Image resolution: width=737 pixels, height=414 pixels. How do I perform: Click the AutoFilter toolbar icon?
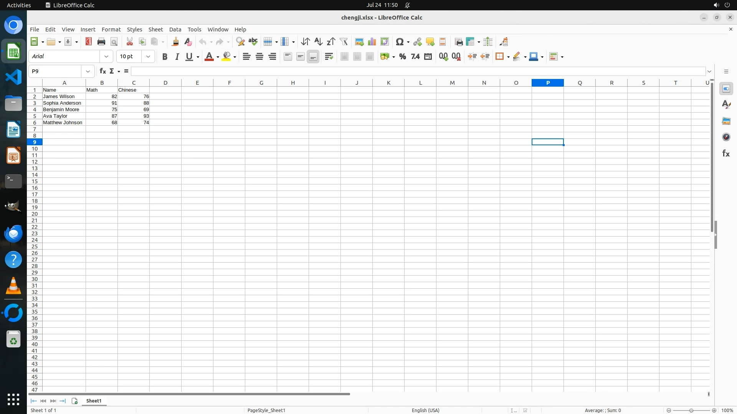point(344,42)
